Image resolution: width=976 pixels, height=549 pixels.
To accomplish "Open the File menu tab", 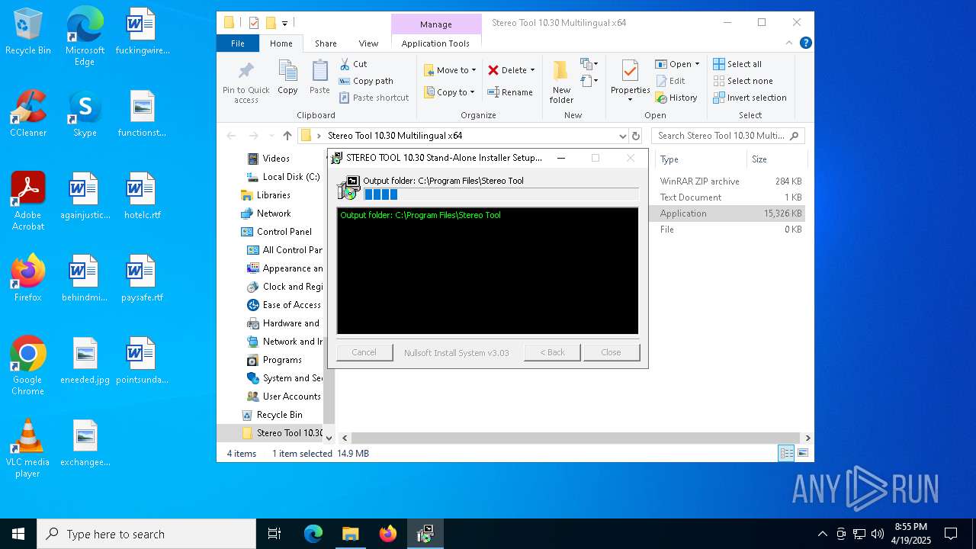I will coord(238,43).
